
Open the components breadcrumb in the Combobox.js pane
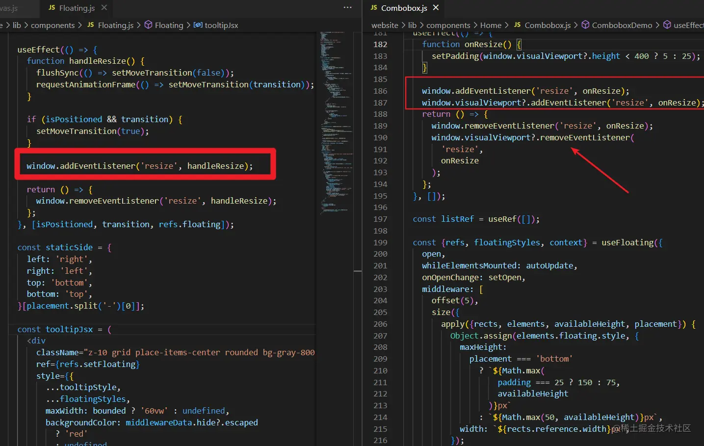pyautogui.click(x=448, y=25)
